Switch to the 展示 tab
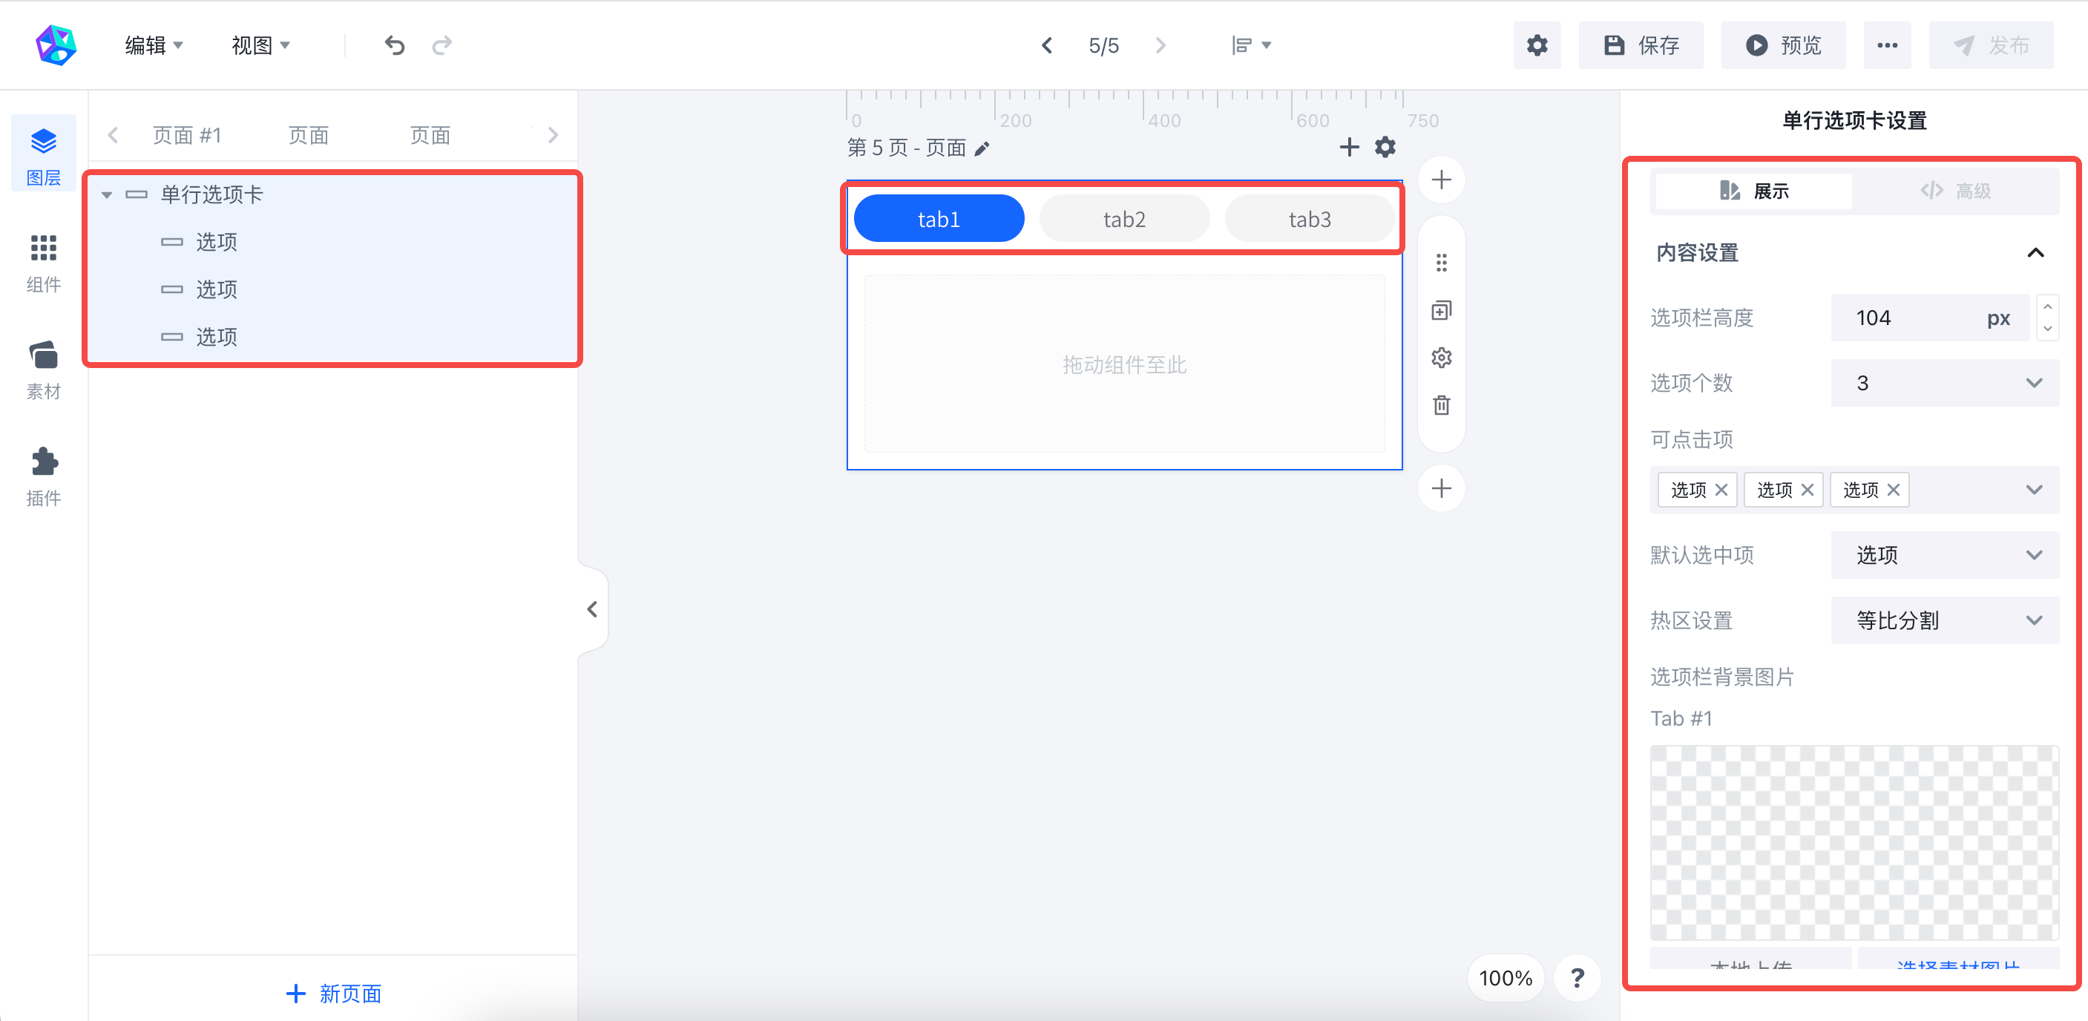This screenshot has width=2088, height=1021. click(x=1754, y=191)
